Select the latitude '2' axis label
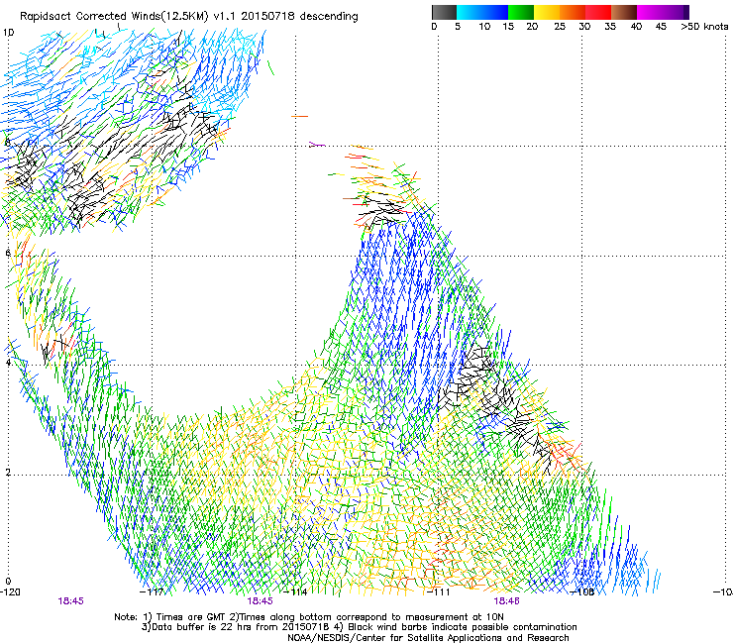733x644 pixels. (8, 473)
